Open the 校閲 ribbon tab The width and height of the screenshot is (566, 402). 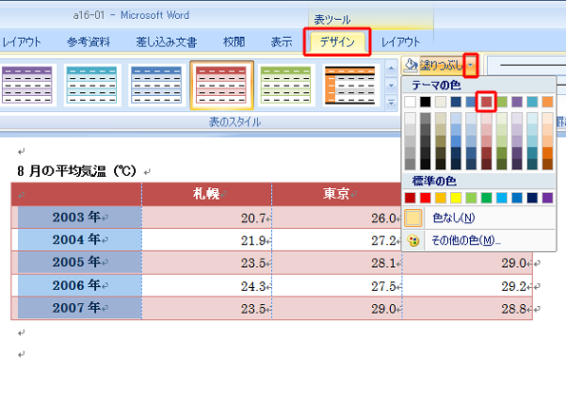click(x=234, y=42)
